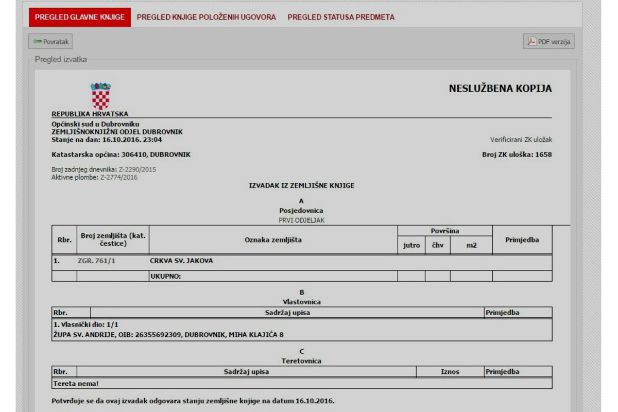Click the Iznos column header in Teretovnica
618x412 pixels.
coord(450,372)
